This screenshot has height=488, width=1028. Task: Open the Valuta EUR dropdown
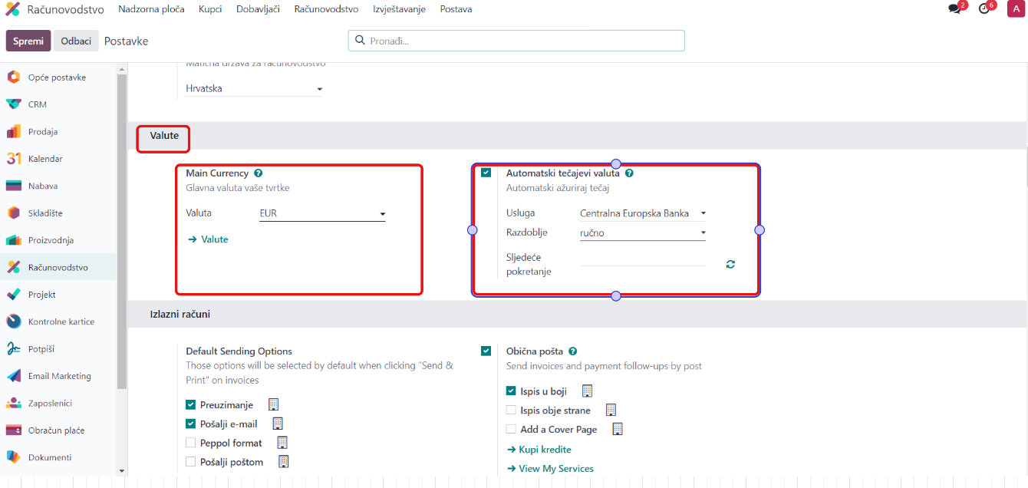322,214
